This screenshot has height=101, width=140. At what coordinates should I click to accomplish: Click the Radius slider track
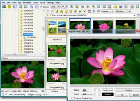pyautogui.click(x=87, y=90)
